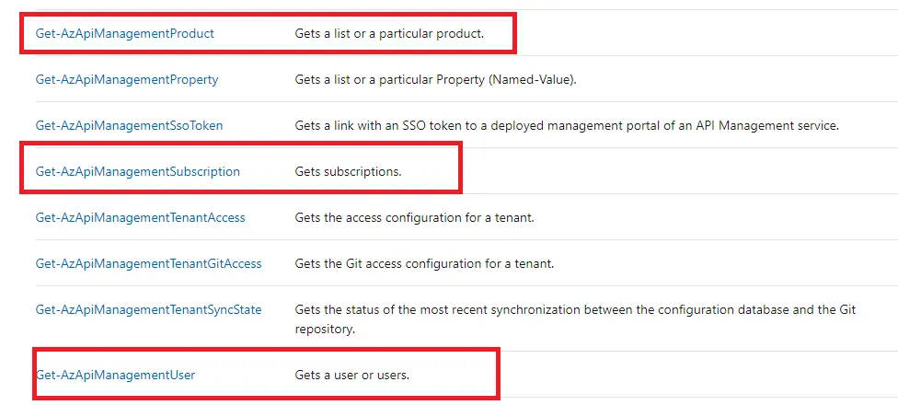Click the most recent synchronization status description
Image resolution: width=898 pixels, height=405 pixels.
click(575, 309)
